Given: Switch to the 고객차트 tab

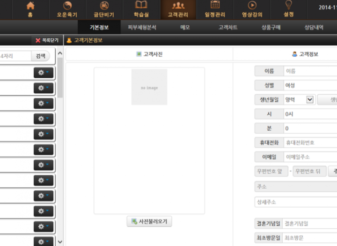Looking at the screenshot, I should click(228, 27).
